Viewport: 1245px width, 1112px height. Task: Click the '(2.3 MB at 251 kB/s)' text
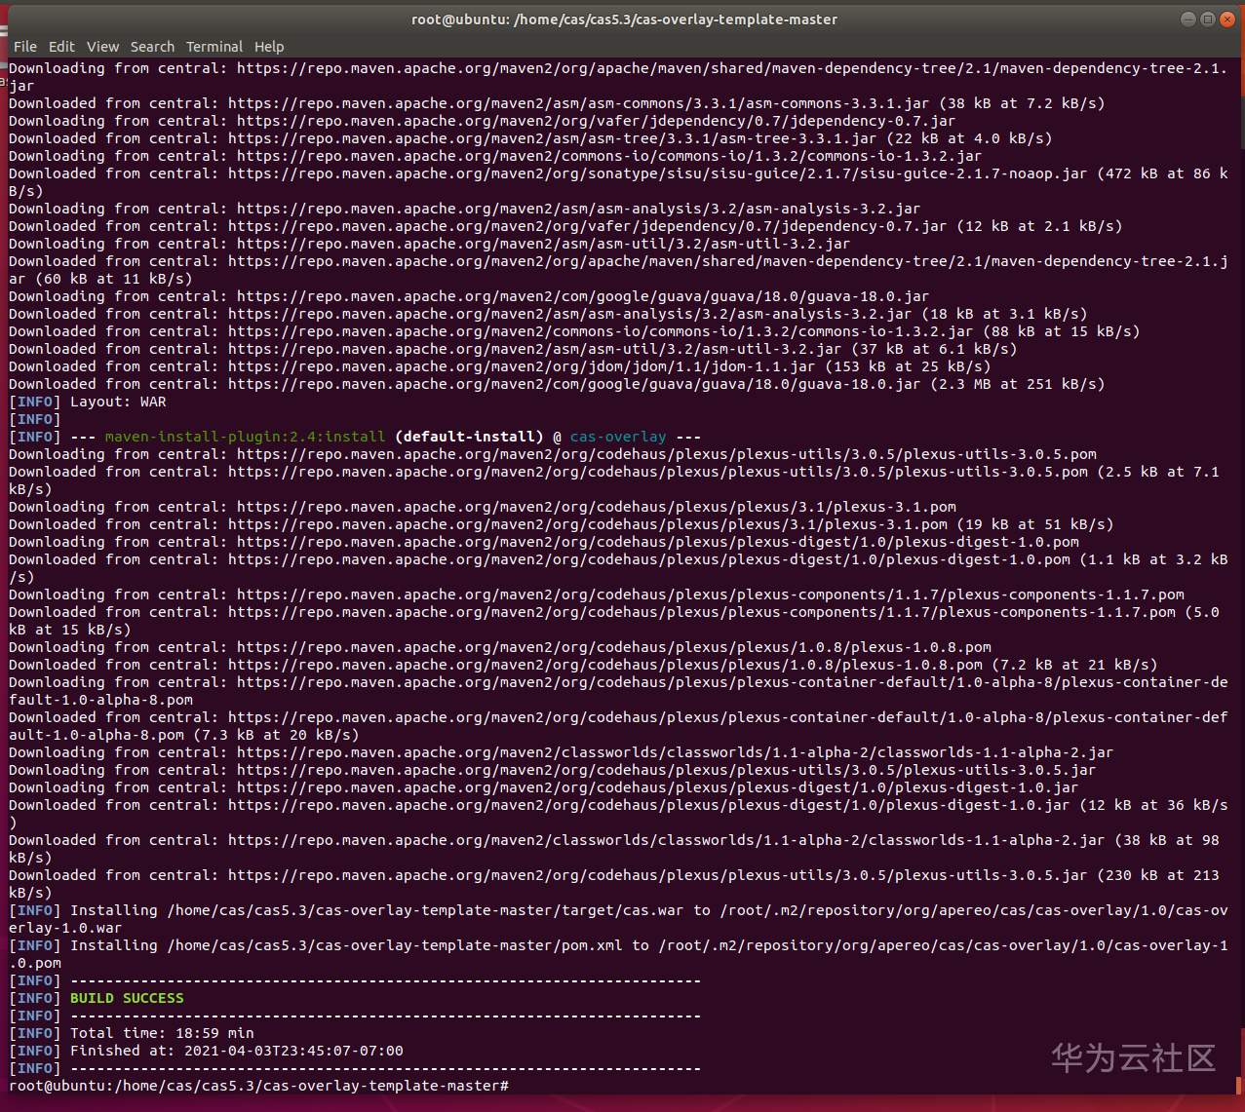[x=1018, y=384]
